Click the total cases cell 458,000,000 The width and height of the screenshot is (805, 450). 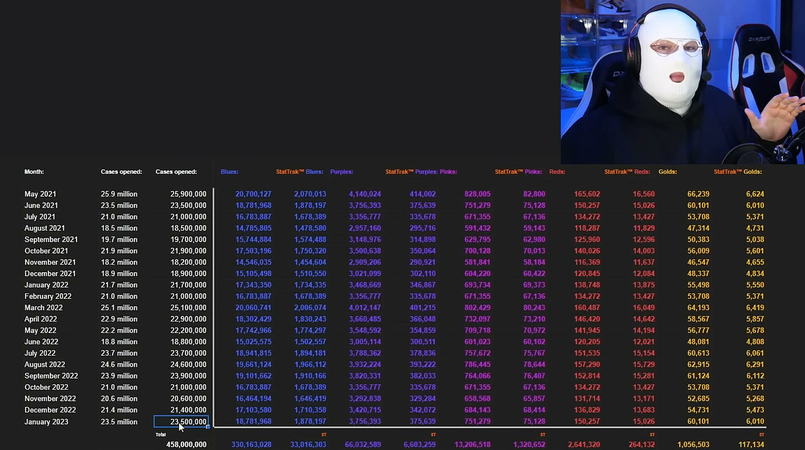coord(186,444)
